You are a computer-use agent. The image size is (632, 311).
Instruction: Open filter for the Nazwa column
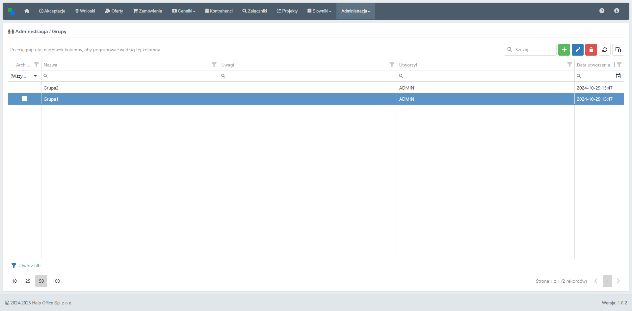(x=214, y=65)
